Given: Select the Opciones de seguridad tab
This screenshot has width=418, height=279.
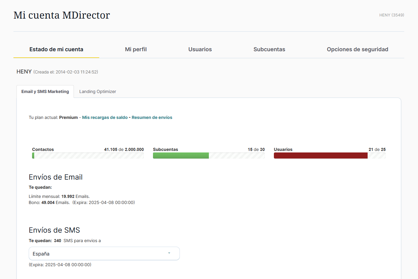Looking at the screenshot, I should (x=357, y=49).
